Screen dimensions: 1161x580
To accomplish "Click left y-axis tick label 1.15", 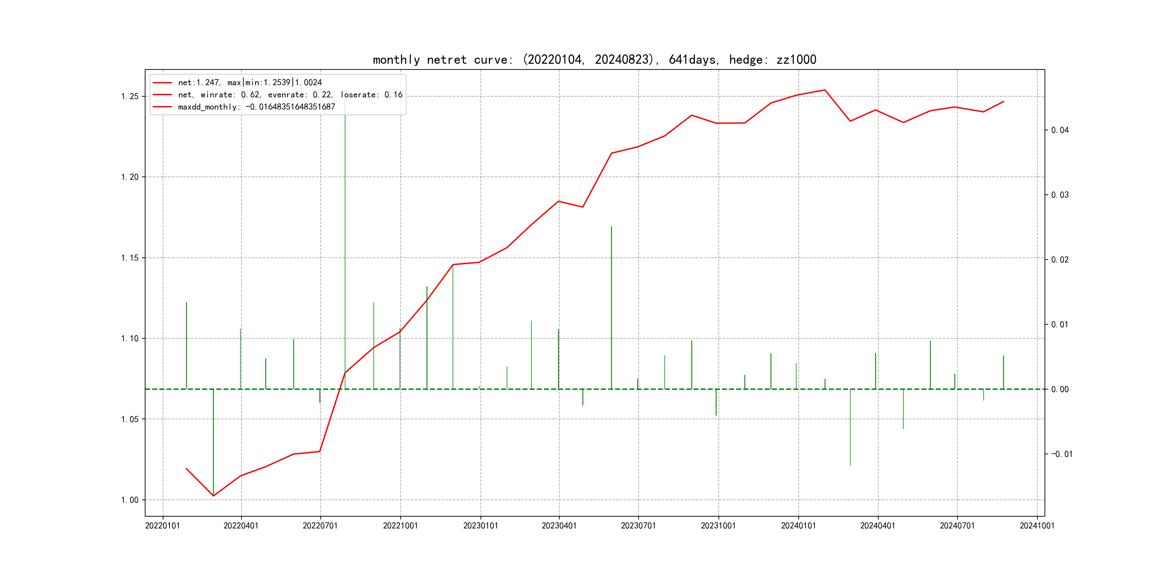I will [130, 258].
